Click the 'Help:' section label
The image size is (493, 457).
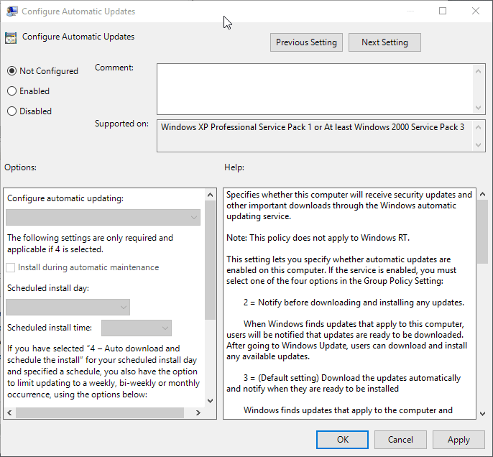coord(234,167)
